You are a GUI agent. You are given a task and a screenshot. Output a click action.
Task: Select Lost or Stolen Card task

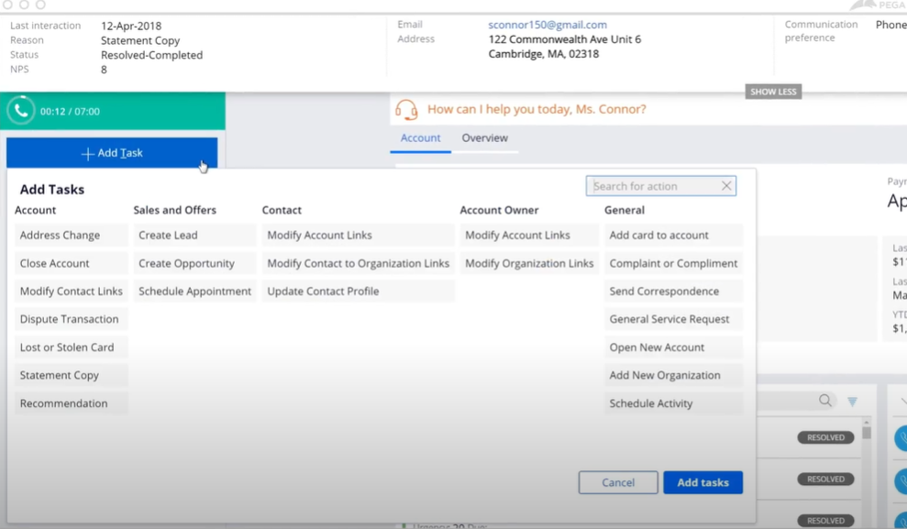72,347
